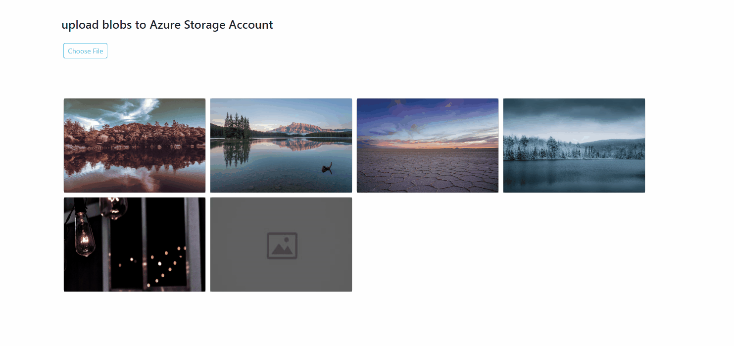
Task: Click the cracked hexagonal ground in the desert photo
Action: pyautogui.click(x=428, y=171)
